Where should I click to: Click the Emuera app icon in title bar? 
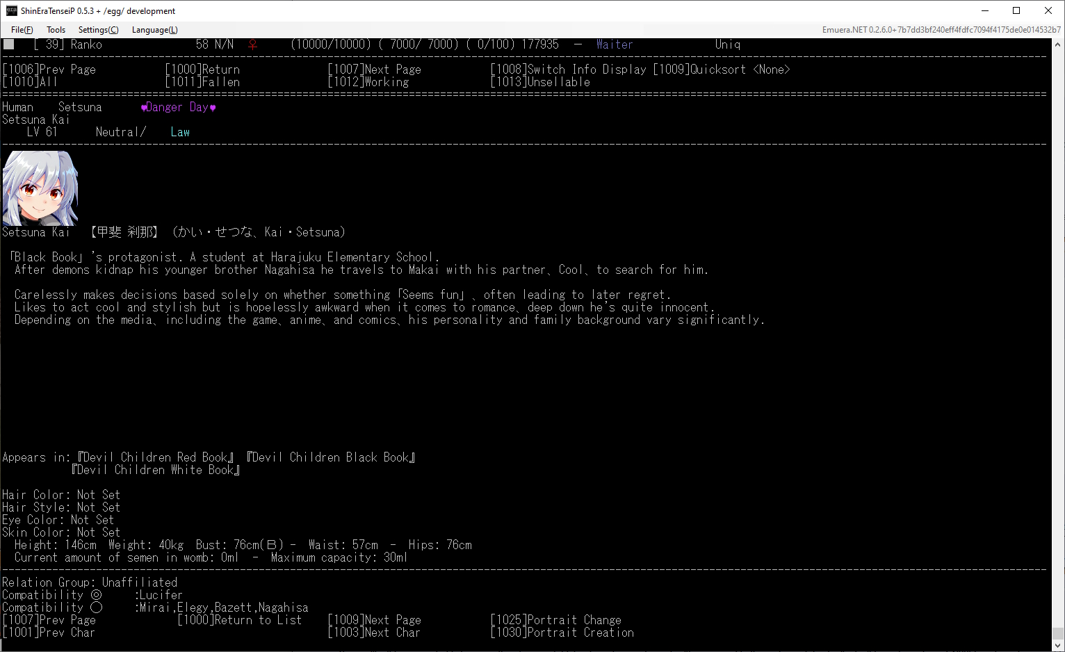click(11, 10)
